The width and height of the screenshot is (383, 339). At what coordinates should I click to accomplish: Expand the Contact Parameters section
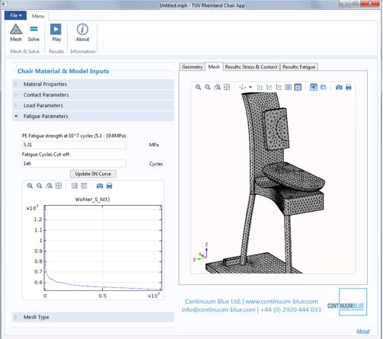click(93, 94)
